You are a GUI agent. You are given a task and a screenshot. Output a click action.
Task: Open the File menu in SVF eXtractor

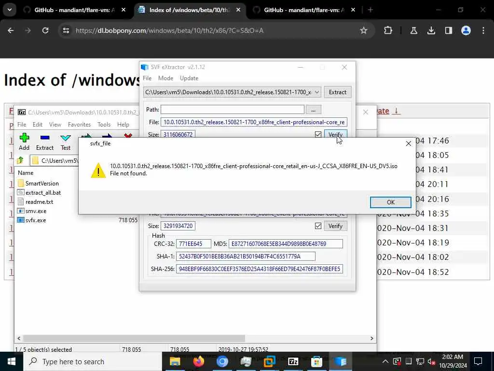(x=147, y=78)
